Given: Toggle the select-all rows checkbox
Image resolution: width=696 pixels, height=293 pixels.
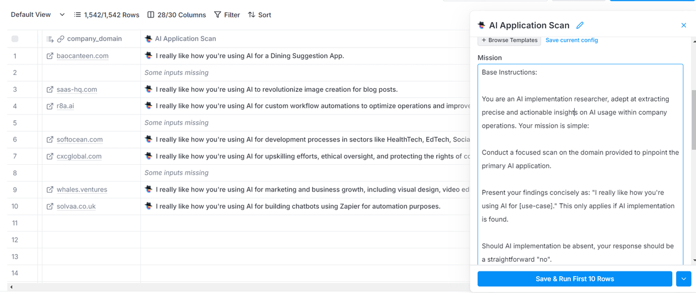Looking at the screenshot, I should (15, 39).
